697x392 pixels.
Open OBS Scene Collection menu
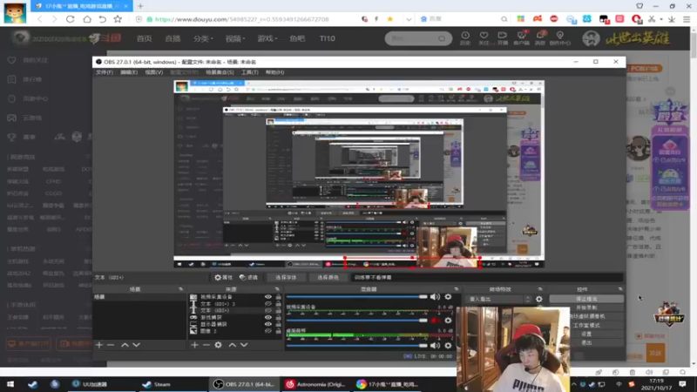tap(220, 72)
